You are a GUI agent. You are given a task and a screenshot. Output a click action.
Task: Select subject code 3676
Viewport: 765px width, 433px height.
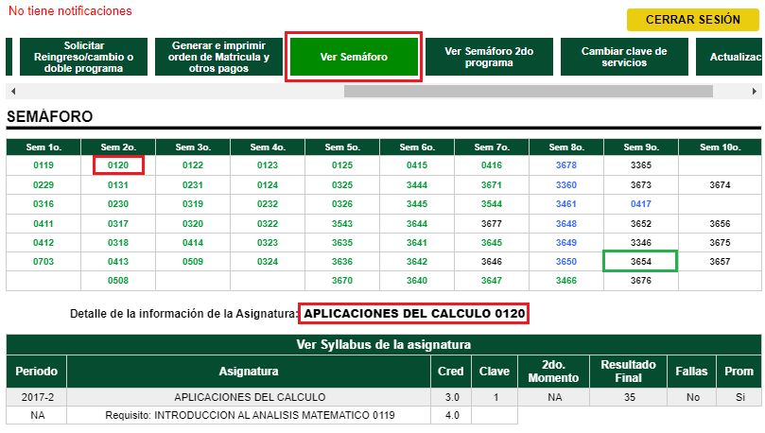click(640, 281)
